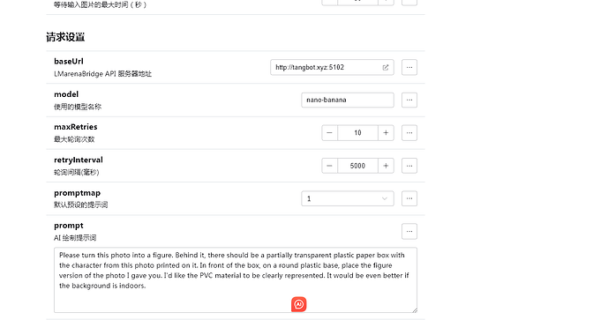Click the nano-banana model name field
The width and height of the screenshot is (608, 320).
point(348,100)
